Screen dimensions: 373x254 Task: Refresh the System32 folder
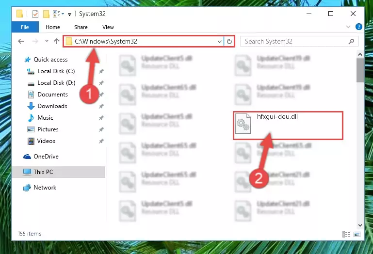229,42
